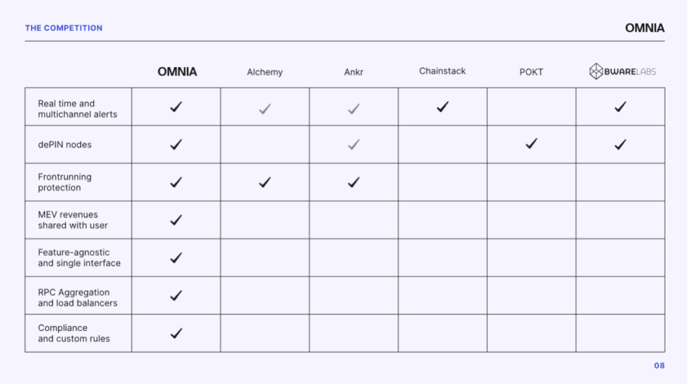This screenshot has height=384, width=687.
Task: Click the OMNIA logo at top right
Action: click(645, 28)
